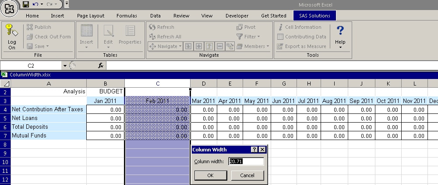The height and width of the screenshot is (185, 438).
Task: Click the fx insert function icon
Action: (x=100, y=65)
